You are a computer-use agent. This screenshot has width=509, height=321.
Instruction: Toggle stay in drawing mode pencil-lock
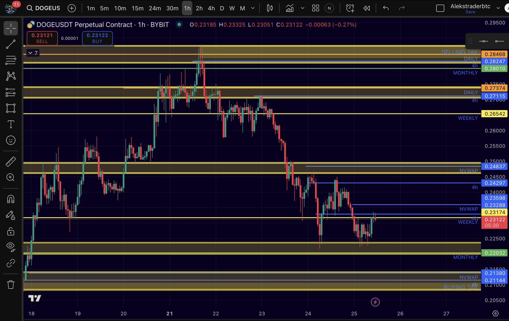coord(11,215)
